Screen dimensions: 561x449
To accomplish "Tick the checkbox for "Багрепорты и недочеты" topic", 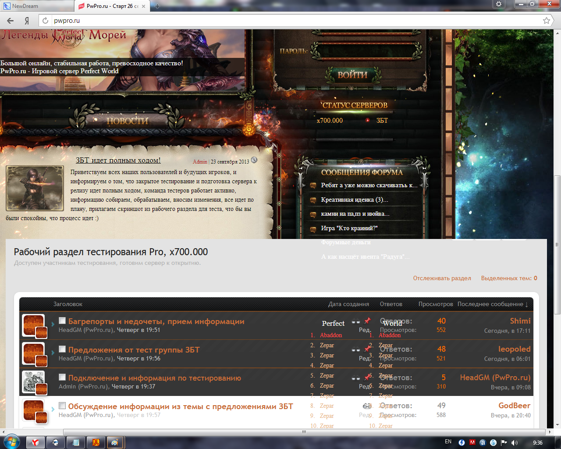I will 62,321.
